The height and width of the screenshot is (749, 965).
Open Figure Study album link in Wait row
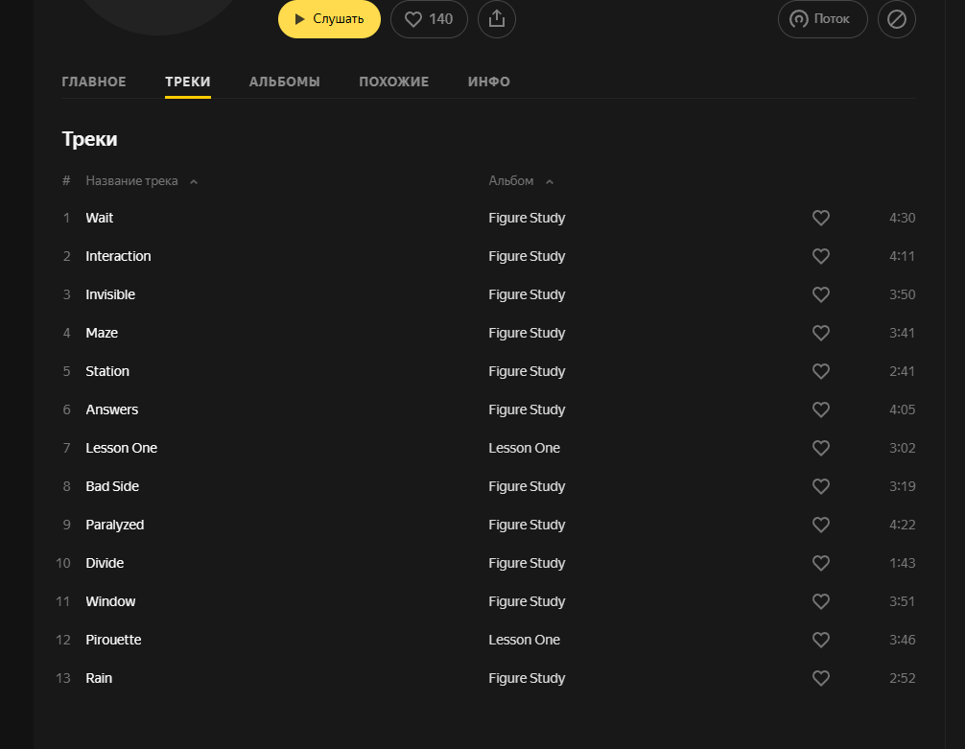[527, 218]
